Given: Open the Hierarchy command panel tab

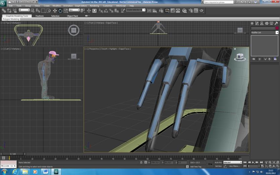Looking at the screenshot, I should tap(262, 23).
